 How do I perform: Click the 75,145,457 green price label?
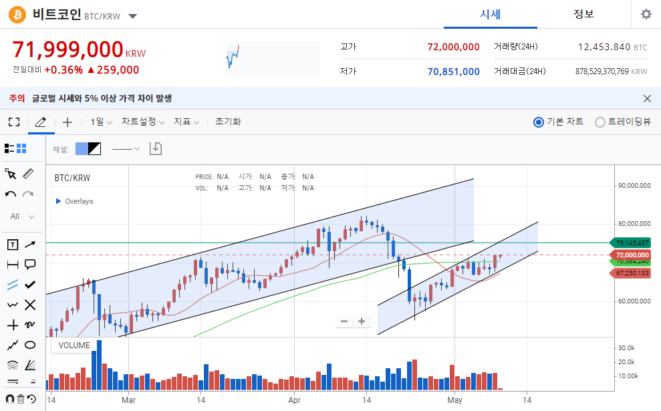(632, 243)
